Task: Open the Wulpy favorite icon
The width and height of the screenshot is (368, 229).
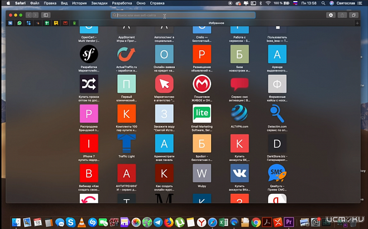Action: click(202, 172)
